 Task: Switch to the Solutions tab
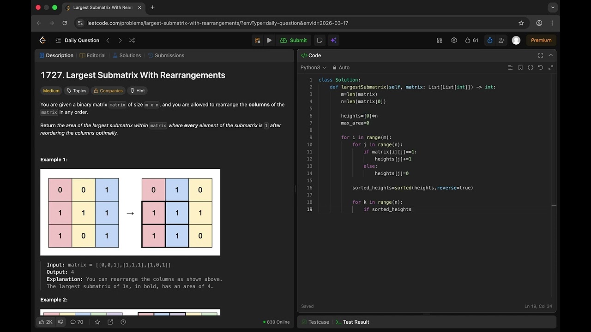(127, 55)
